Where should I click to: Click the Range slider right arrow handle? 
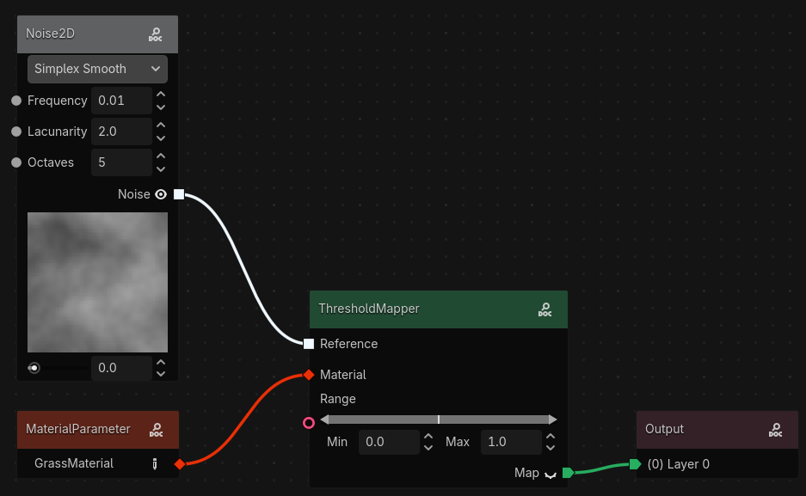pos(552,419)
